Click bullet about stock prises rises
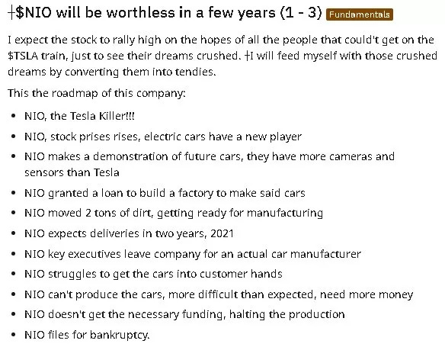Screen dimensions: 445x347 pos(163,137)
